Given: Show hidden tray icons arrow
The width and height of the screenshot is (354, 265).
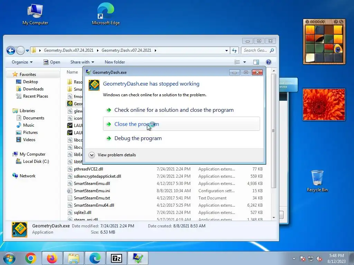Looking at the screenshot, I should [294, 259].
